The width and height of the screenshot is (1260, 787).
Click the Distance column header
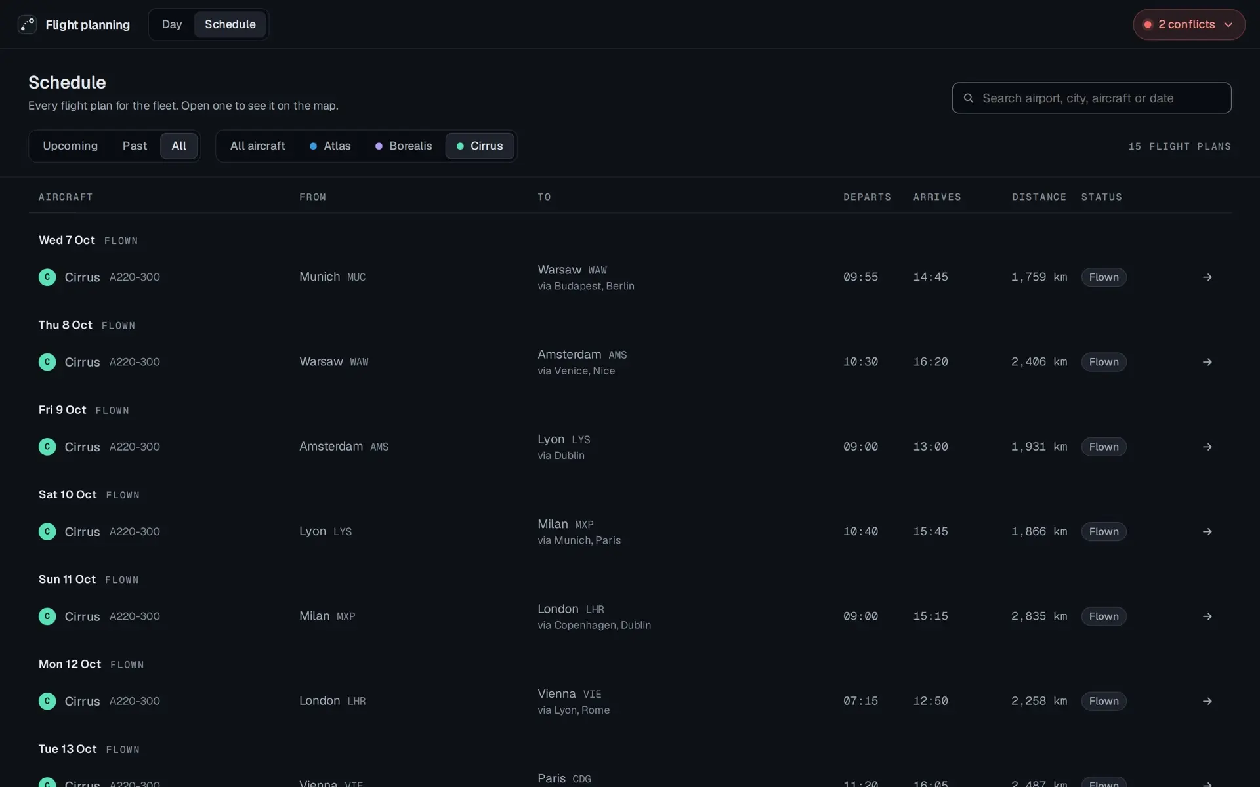click(x=1039, y=197)
